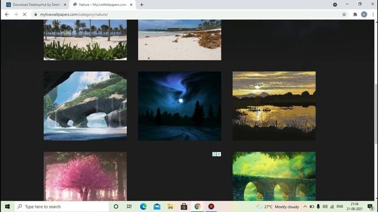Open Task View on the taskbar
378x212 pixels.
pos(129,207)
